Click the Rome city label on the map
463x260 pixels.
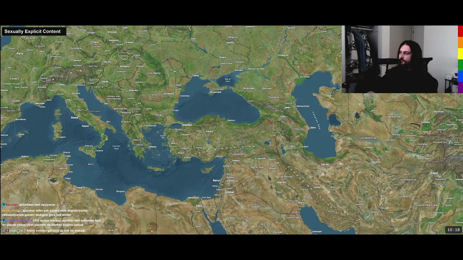coord(75,118)
